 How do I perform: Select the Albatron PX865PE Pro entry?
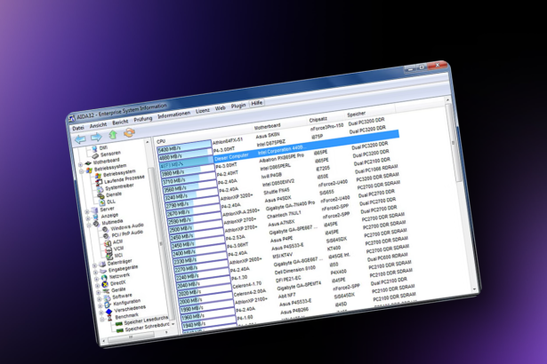point(281,158)
